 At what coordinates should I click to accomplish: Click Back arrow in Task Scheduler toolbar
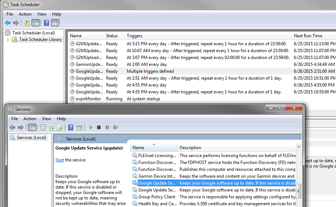pyautogui.click(x=8, y=23)
